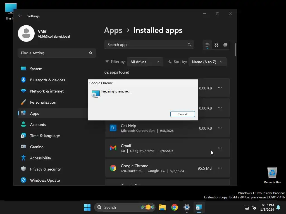Select Apps in the sidebar
The image size is (286, 214).
pyautogui.click(x=53, y=113)
